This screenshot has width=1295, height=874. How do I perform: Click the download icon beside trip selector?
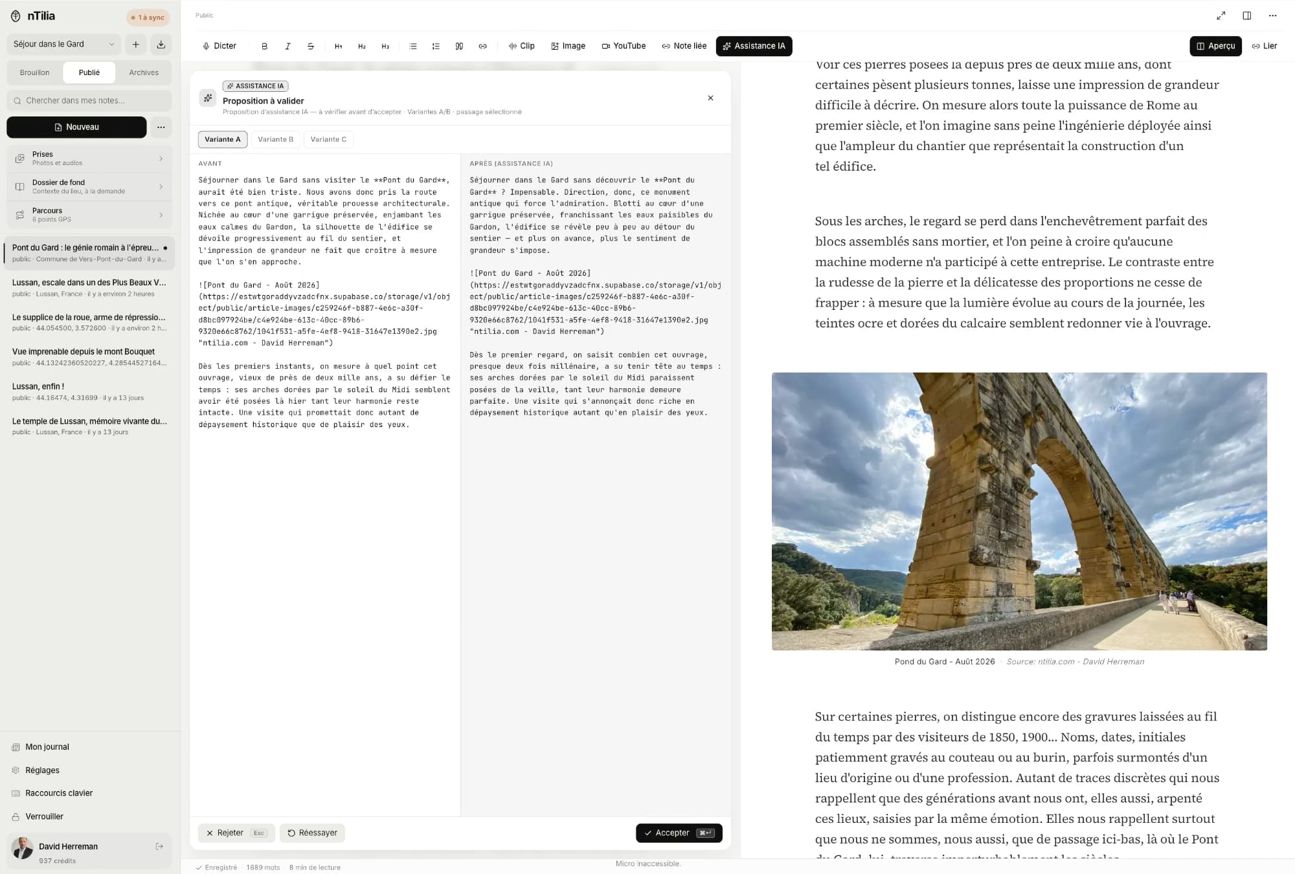point(161,44)
